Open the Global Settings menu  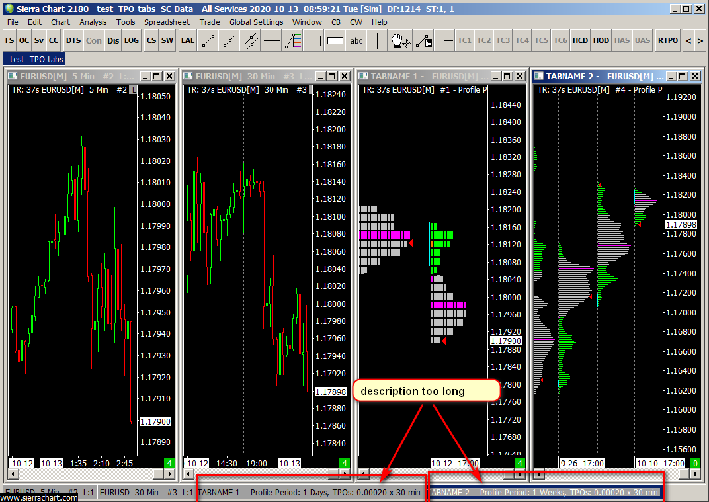point(257,22)
